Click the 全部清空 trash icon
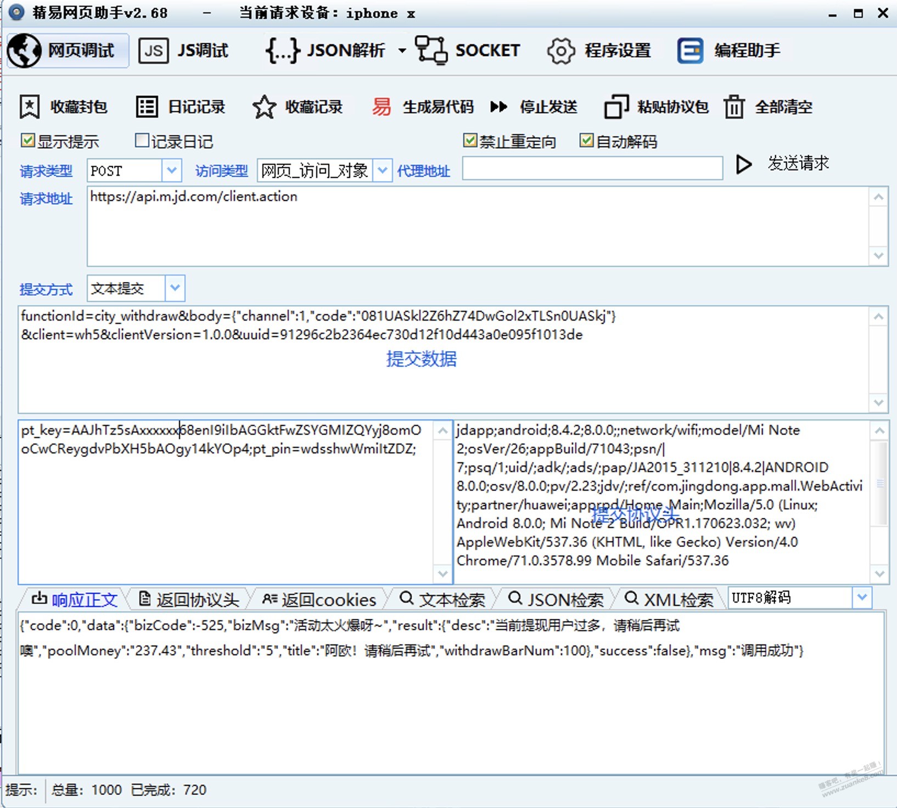The width and height of the screenshot is (897, 808). pos(734,106)
